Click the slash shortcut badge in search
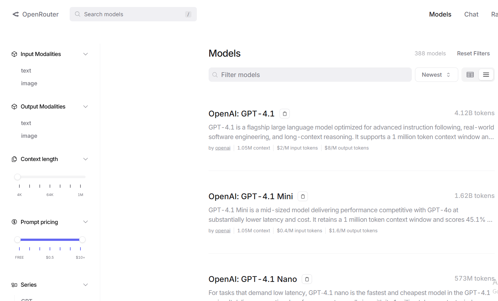This screenshot has height=301, width=498. click(x=188, y=14)
